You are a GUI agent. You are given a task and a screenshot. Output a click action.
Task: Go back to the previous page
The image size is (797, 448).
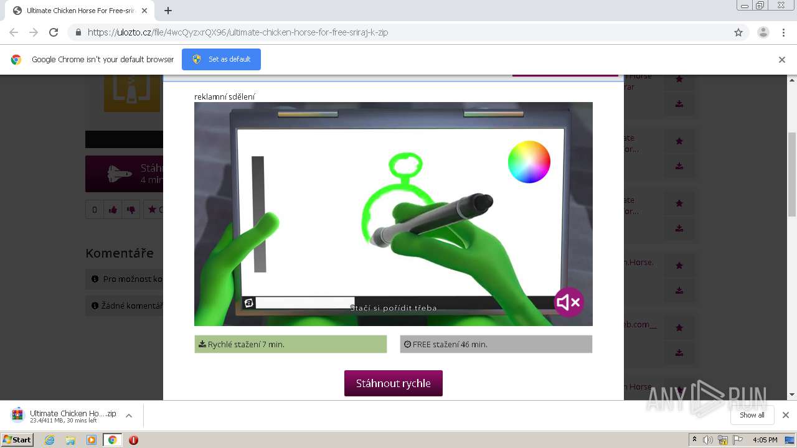click(x=14, y=32)
